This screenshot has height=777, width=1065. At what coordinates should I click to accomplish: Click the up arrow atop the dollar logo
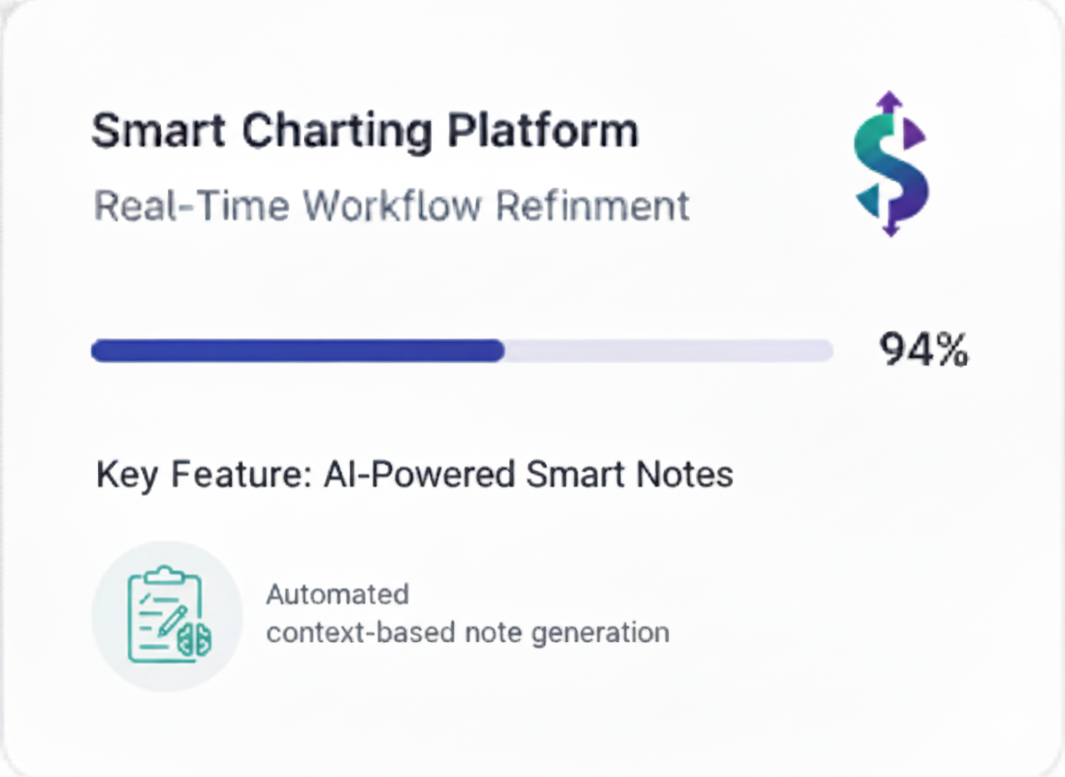[890, 101]
